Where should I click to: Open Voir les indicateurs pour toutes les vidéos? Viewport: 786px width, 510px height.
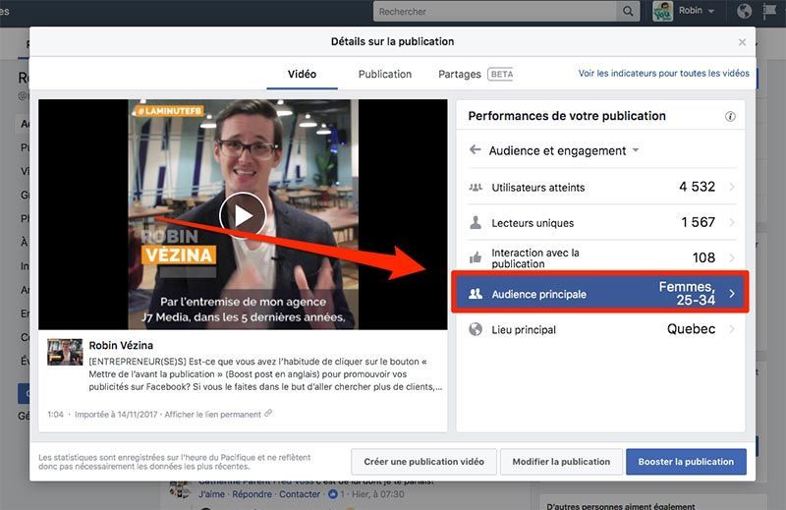click(663, 74)
